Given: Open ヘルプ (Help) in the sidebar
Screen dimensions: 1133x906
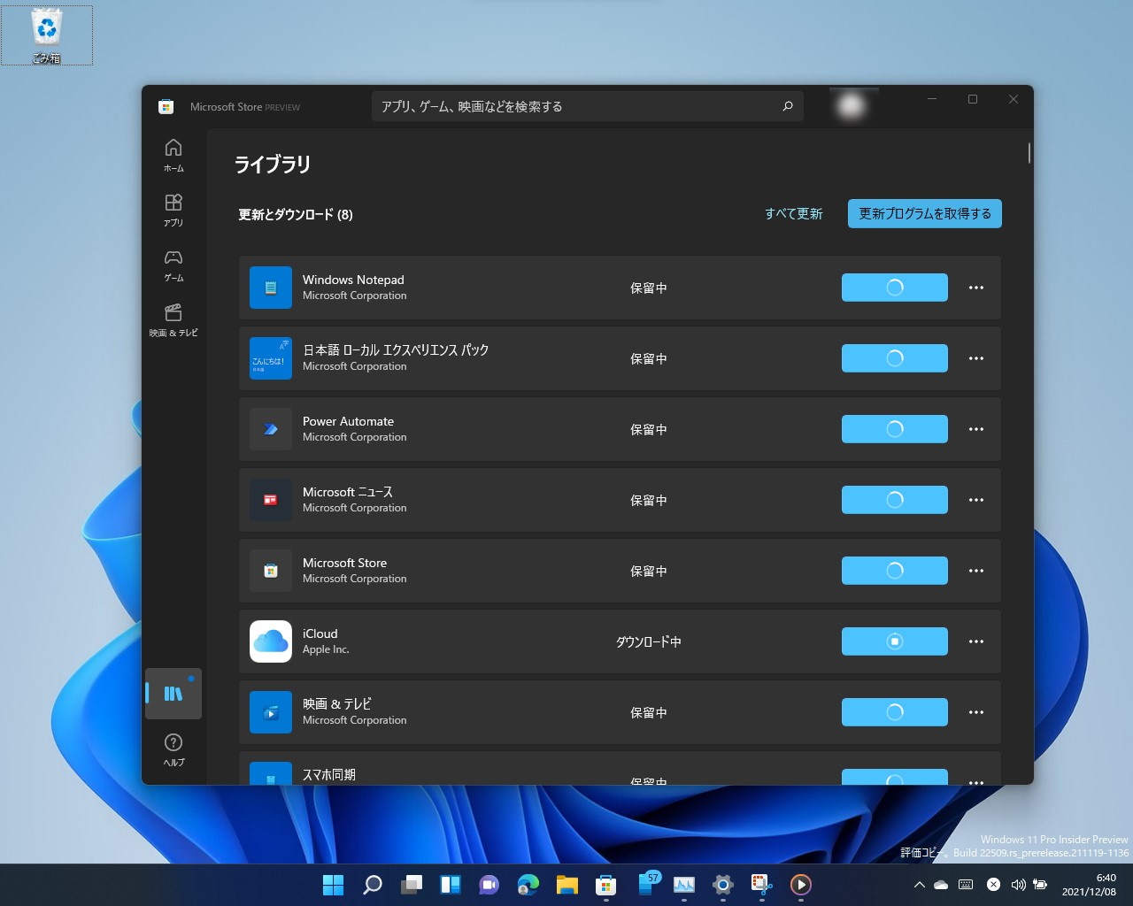Looking at the screenshot, I should 173,749.
